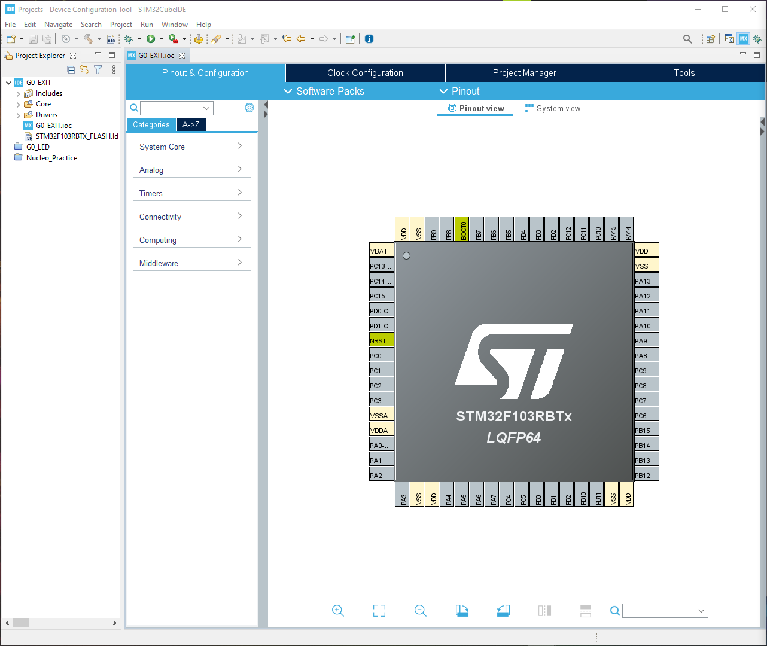Click the Zoom out icon below the chip
This screenshot has height=646, width=767.
click(x=421, y=611)
